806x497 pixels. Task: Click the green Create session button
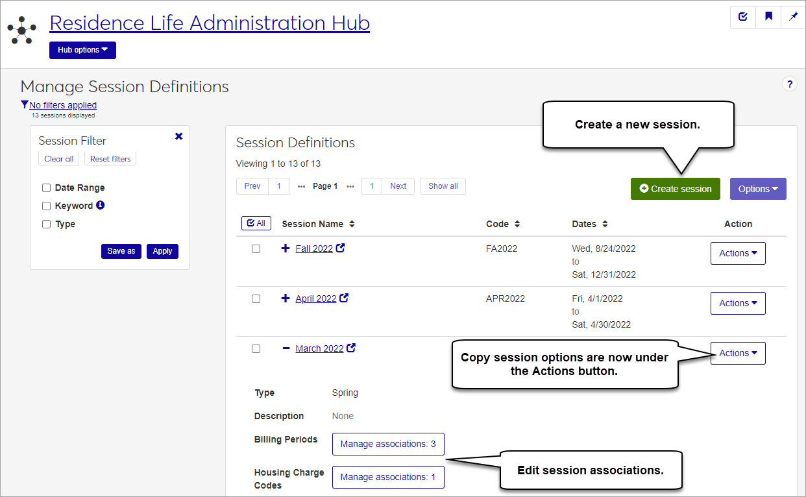[x=675, y=189]
